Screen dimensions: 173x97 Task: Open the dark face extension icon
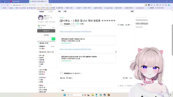(x=149, y=5)
